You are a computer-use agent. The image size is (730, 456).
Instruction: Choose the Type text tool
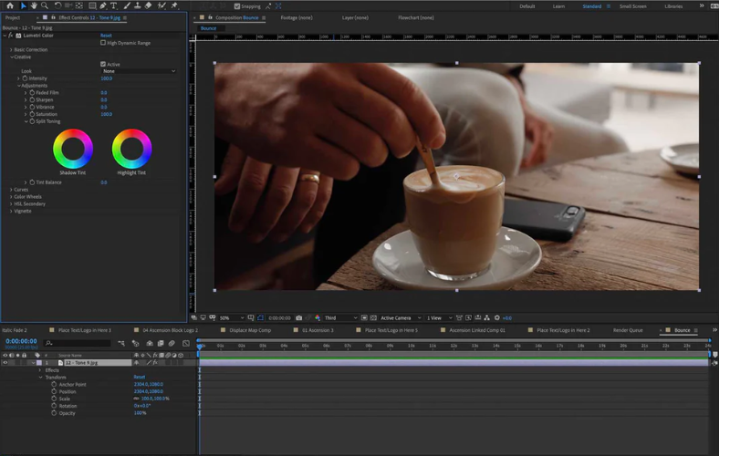click(113, 5)
